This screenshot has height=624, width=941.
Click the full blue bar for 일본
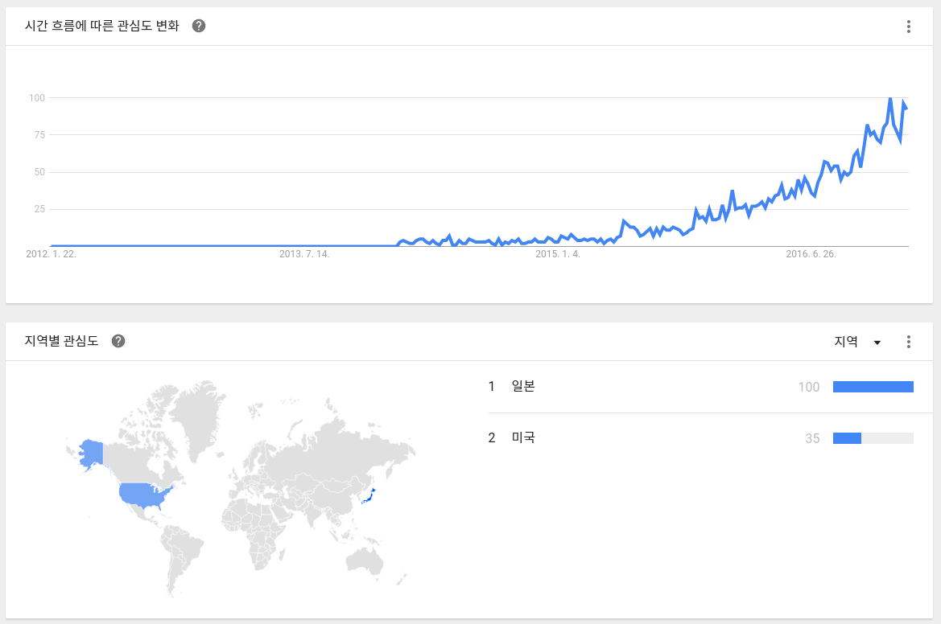873,387
